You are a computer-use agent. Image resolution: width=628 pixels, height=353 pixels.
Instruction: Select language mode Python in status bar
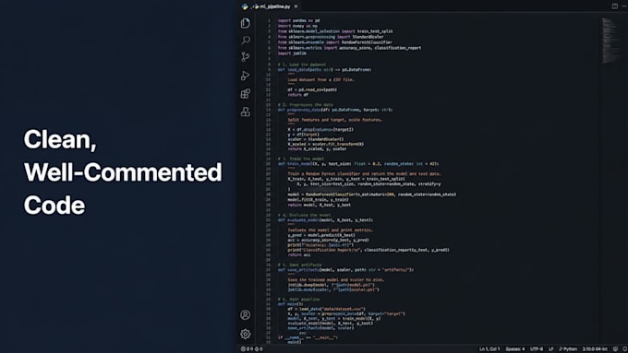tap(568, 349)
